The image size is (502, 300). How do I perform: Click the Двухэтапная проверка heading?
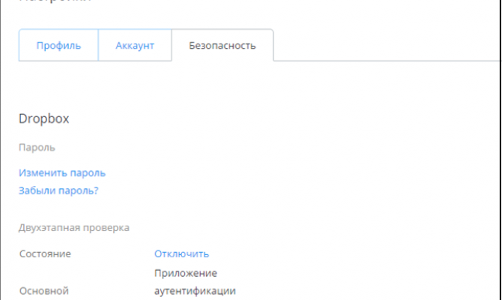pos(74,227)
